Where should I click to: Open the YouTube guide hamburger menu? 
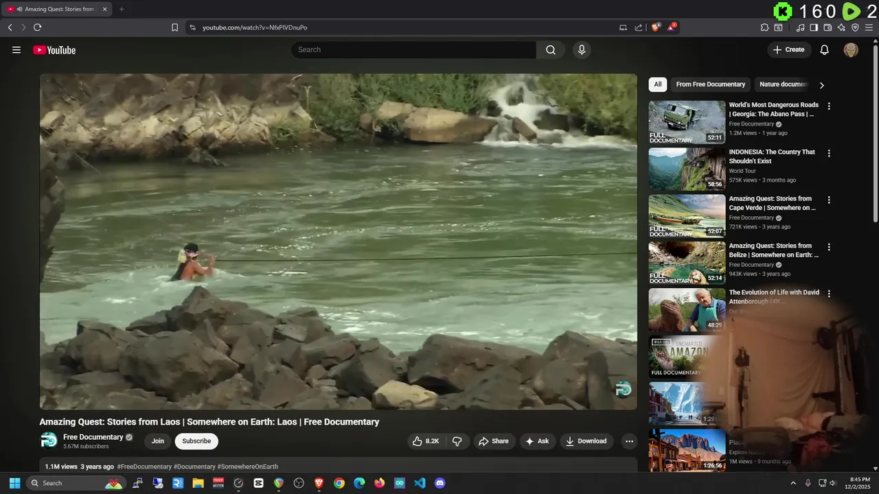click(16, 49)
